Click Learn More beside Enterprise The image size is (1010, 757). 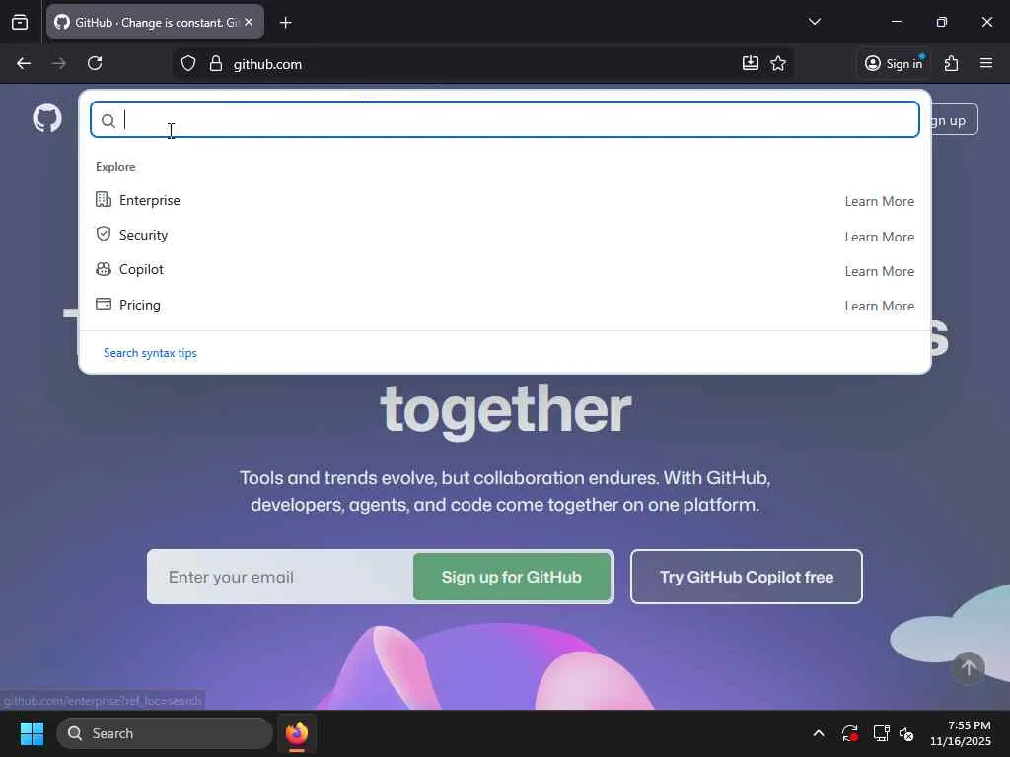879,201
